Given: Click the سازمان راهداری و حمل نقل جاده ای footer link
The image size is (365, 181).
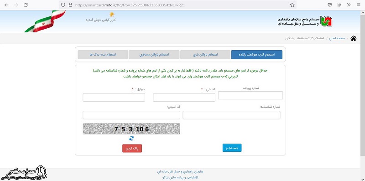Looking at the screenshot, I should point(180,172).
